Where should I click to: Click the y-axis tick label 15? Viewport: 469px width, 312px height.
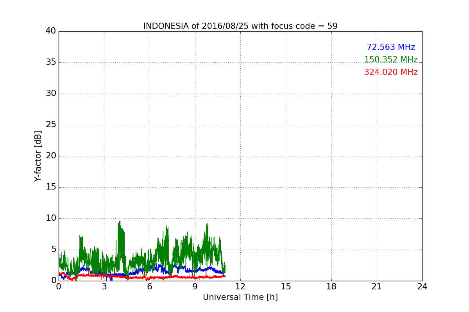[51, 187]
